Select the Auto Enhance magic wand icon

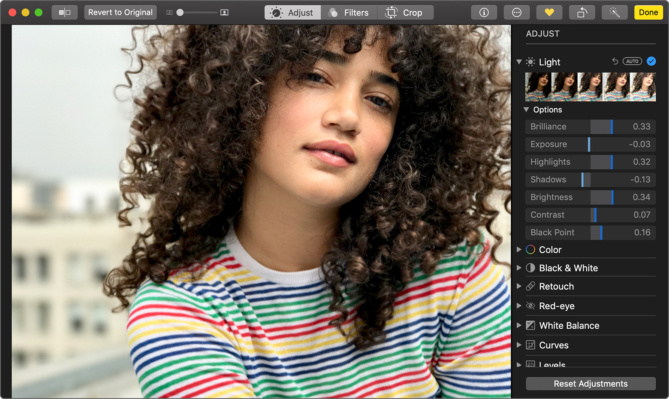(615, 12)
